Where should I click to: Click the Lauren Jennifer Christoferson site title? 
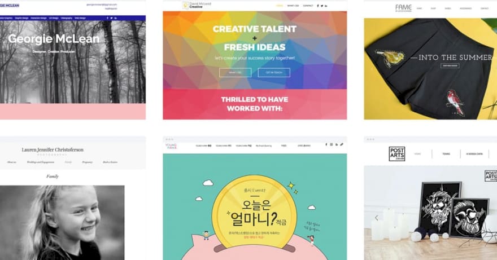click(53, 150)
